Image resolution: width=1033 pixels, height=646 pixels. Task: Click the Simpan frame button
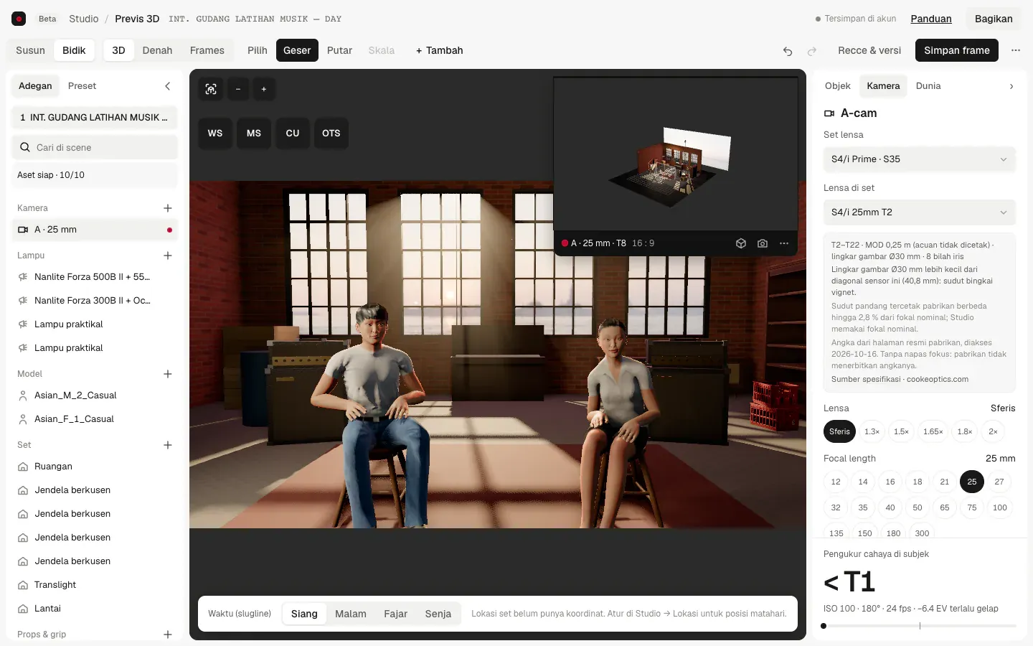957,50
